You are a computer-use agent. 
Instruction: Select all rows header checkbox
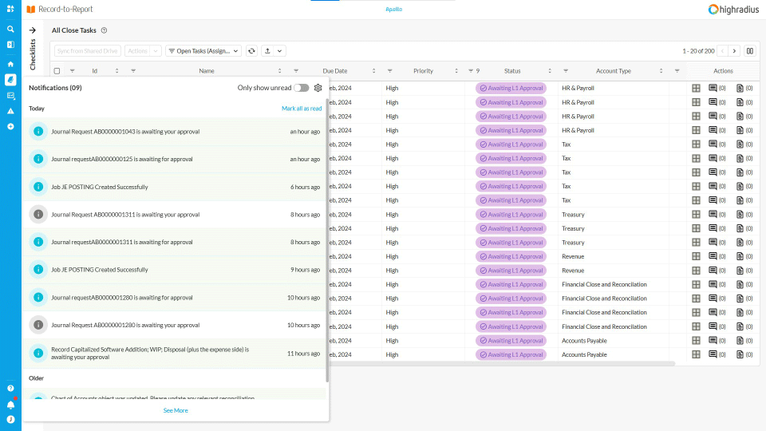57,71
